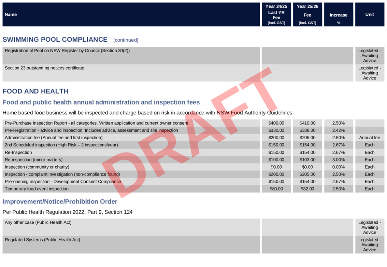Image resolution: width=387 pixels, height=267 pixels.
Task: Click the 0.00% increase value
Action: tap(339, 167)
